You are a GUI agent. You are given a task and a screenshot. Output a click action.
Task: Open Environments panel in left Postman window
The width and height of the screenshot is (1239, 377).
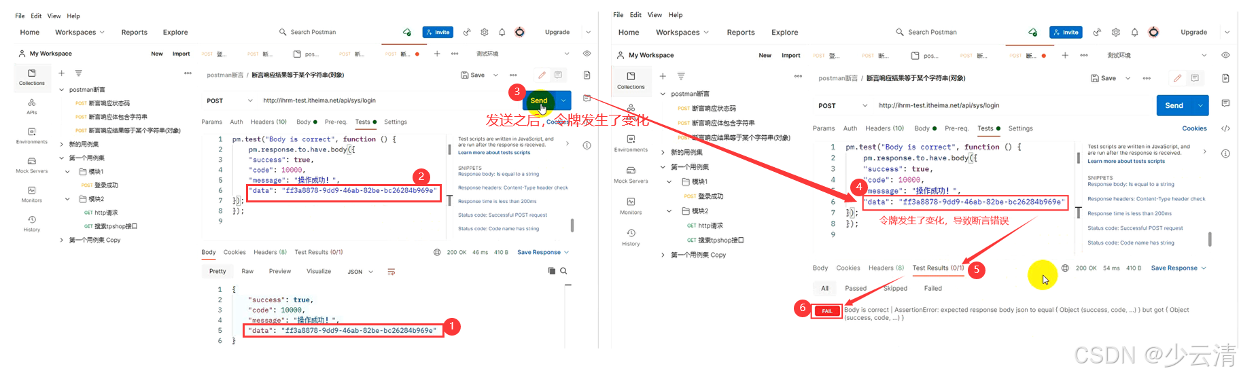point(31,136)
